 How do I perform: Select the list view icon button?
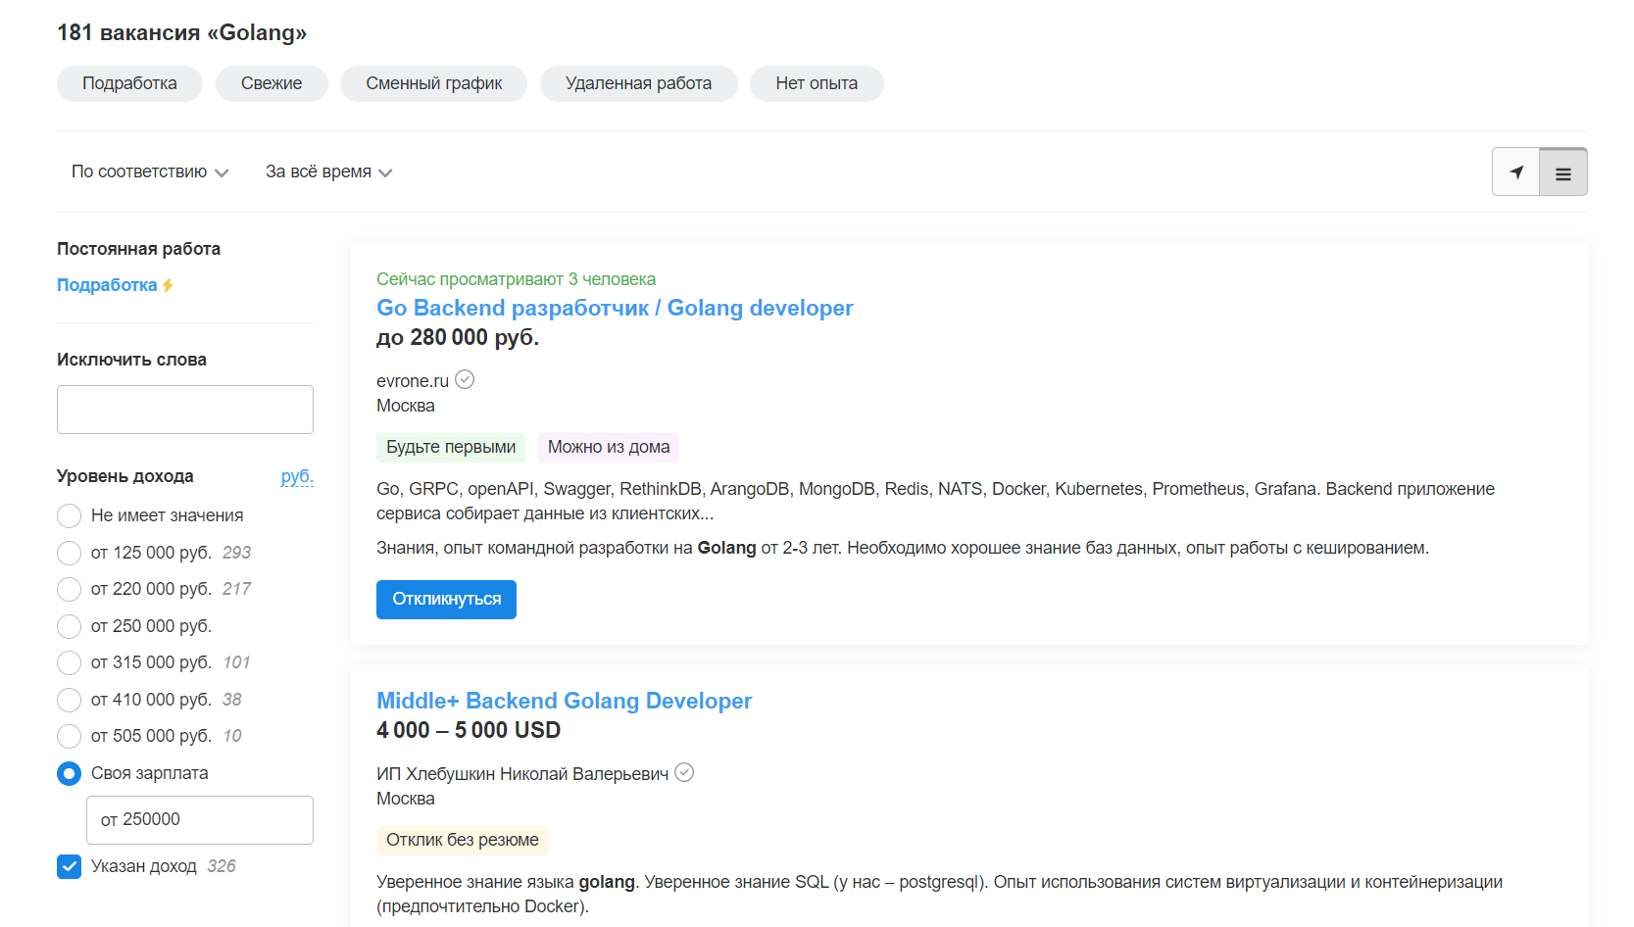click(1562, 172)
